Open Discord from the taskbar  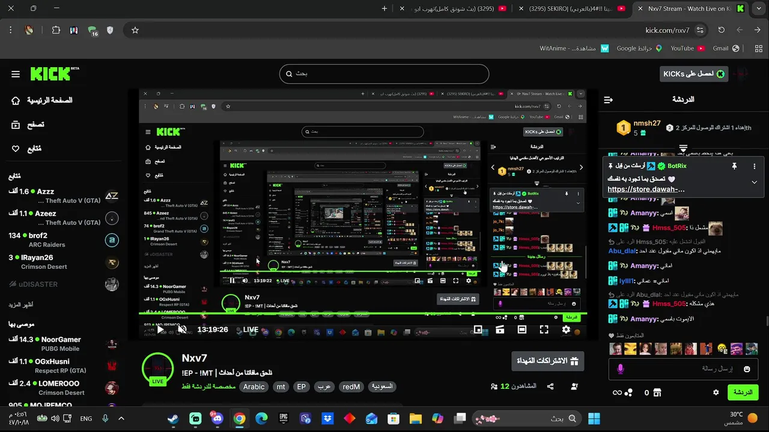217,418
